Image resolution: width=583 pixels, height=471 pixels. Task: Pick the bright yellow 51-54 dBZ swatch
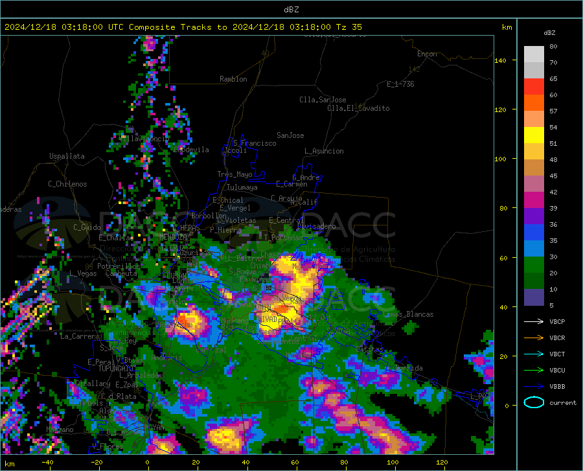[x=534, y=135]
